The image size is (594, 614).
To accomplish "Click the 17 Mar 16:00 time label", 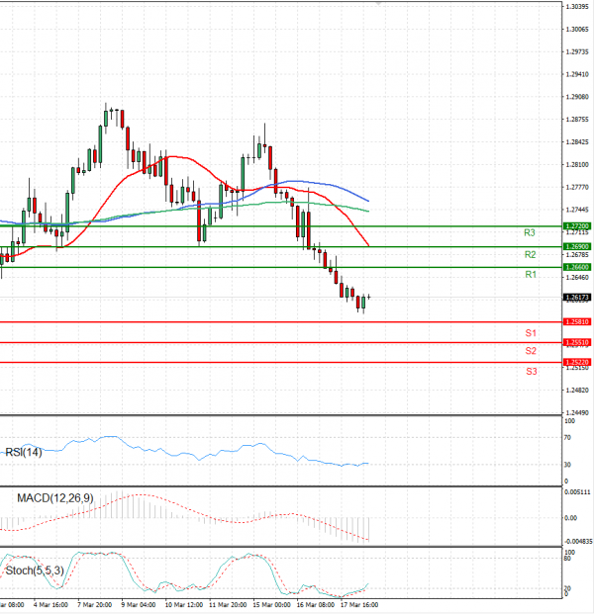I will pyautogui.click(x=359, y=605).
